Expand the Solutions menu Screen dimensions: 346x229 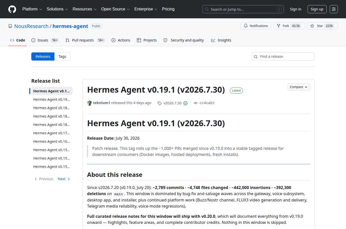(57, 9)
